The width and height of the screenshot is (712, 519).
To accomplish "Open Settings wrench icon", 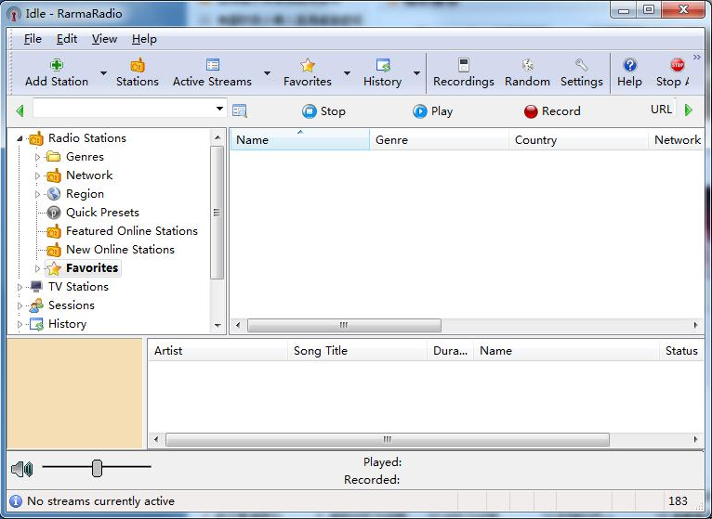I will click(x=582, y=66).
